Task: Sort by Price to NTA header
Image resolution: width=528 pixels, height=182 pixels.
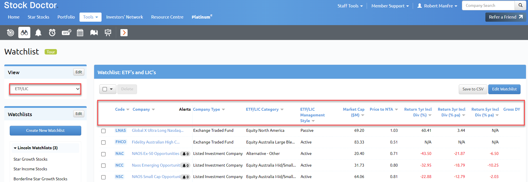Action: [x=384, y=109]
